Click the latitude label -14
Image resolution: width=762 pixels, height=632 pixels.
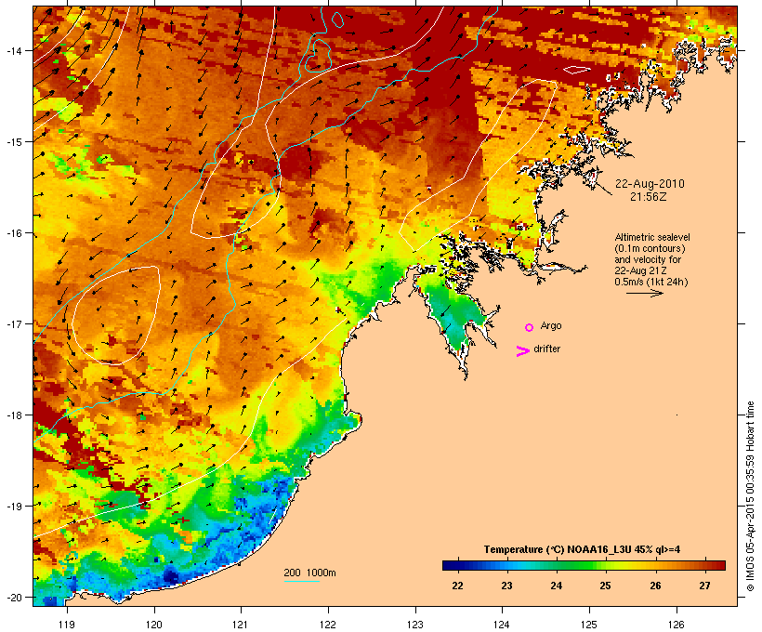pyautogui.click(x=13, y=50)
